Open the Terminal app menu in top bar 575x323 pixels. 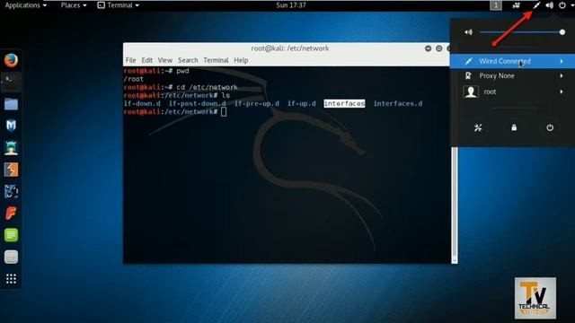tap(118, 5)
